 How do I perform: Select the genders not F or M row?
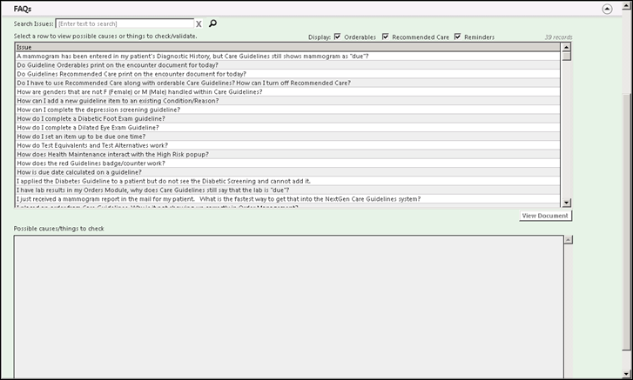pos(288,91)
